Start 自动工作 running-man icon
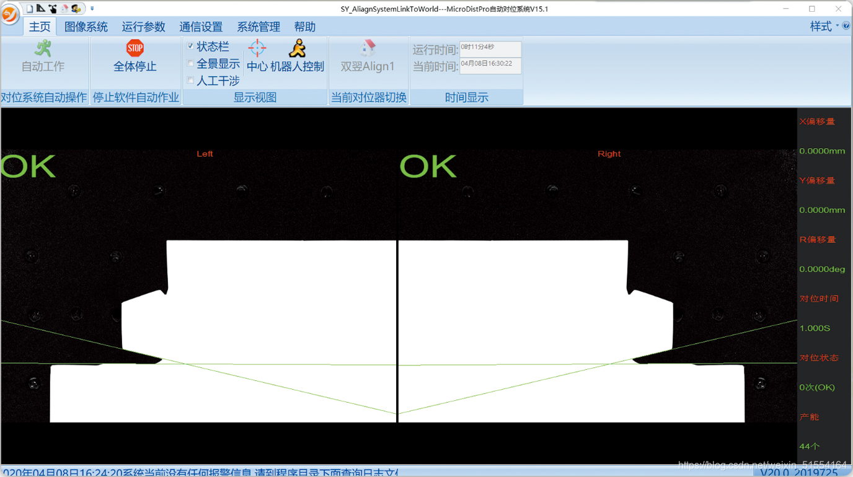The height and width of the screenshot is (477, 853). (x=43, y=48)
